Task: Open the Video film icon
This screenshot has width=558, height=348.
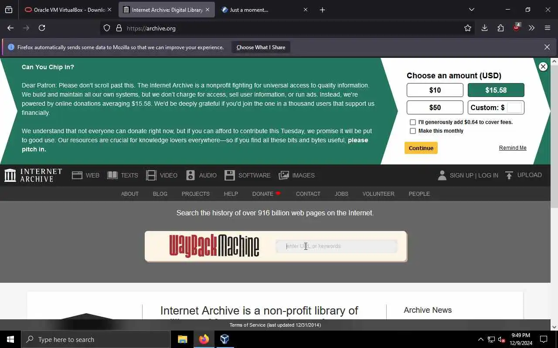Action: [151, 175]
